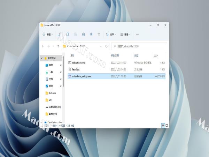Select Quick access (快速访问) in sidebar
The width and height of the screenshot is (209, 157).
pyautogui.click(x=52, y=58)
